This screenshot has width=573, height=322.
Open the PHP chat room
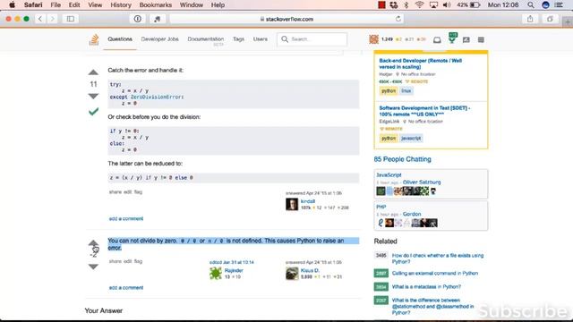381,207
